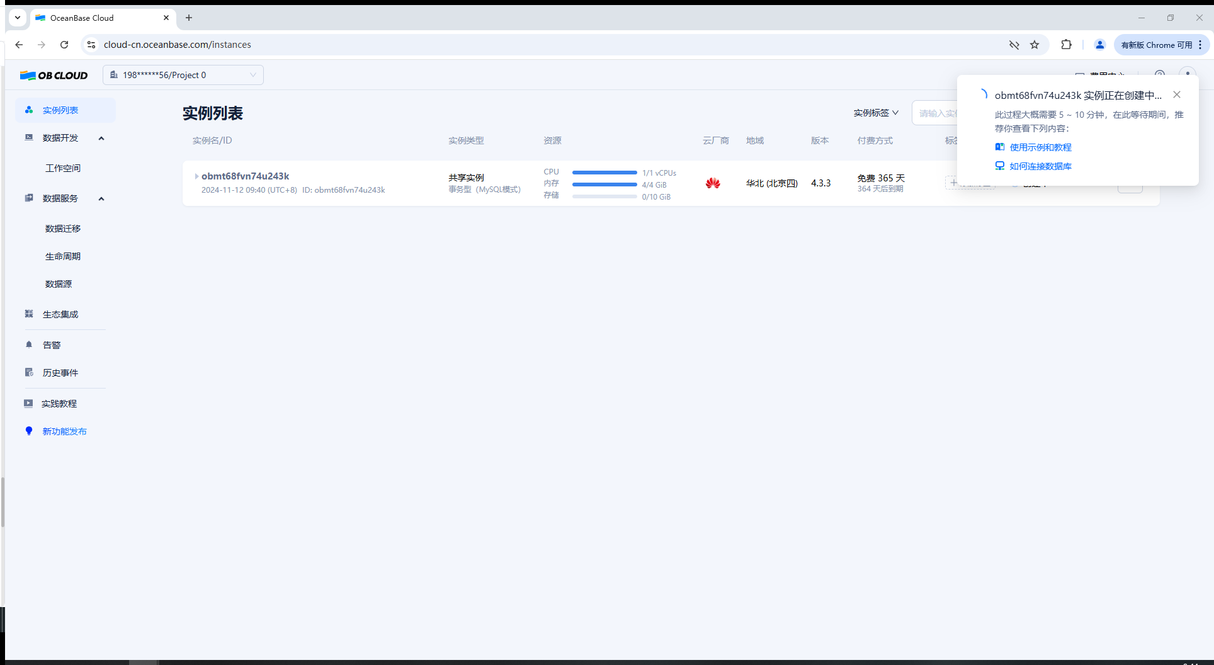Open instance obmt68fvn74u243k by name

[x=246, y=176]
